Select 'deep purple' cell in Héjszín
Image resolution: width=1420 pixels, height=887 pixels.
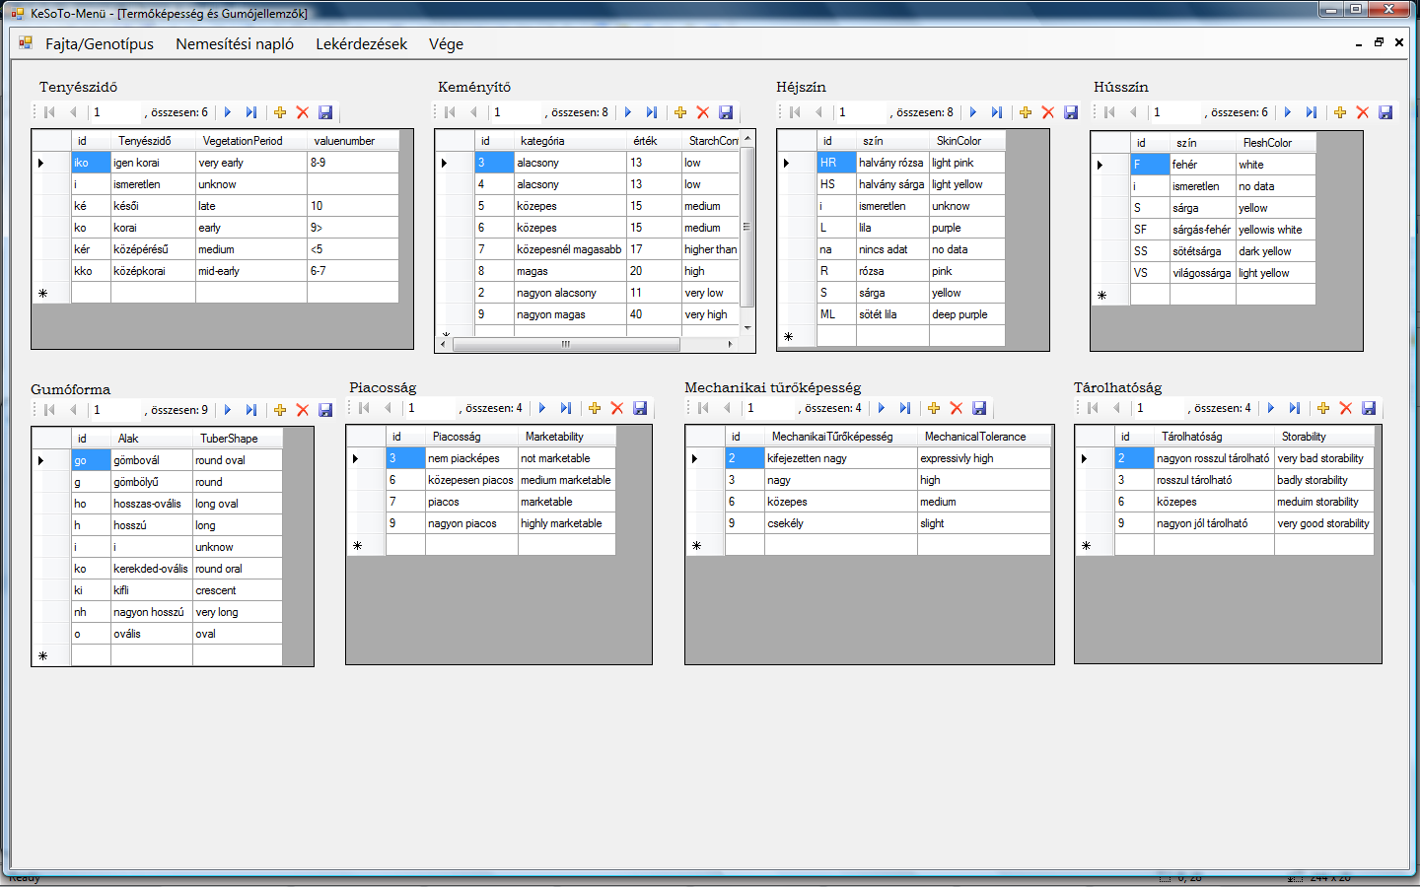click(x=966, y=314)
